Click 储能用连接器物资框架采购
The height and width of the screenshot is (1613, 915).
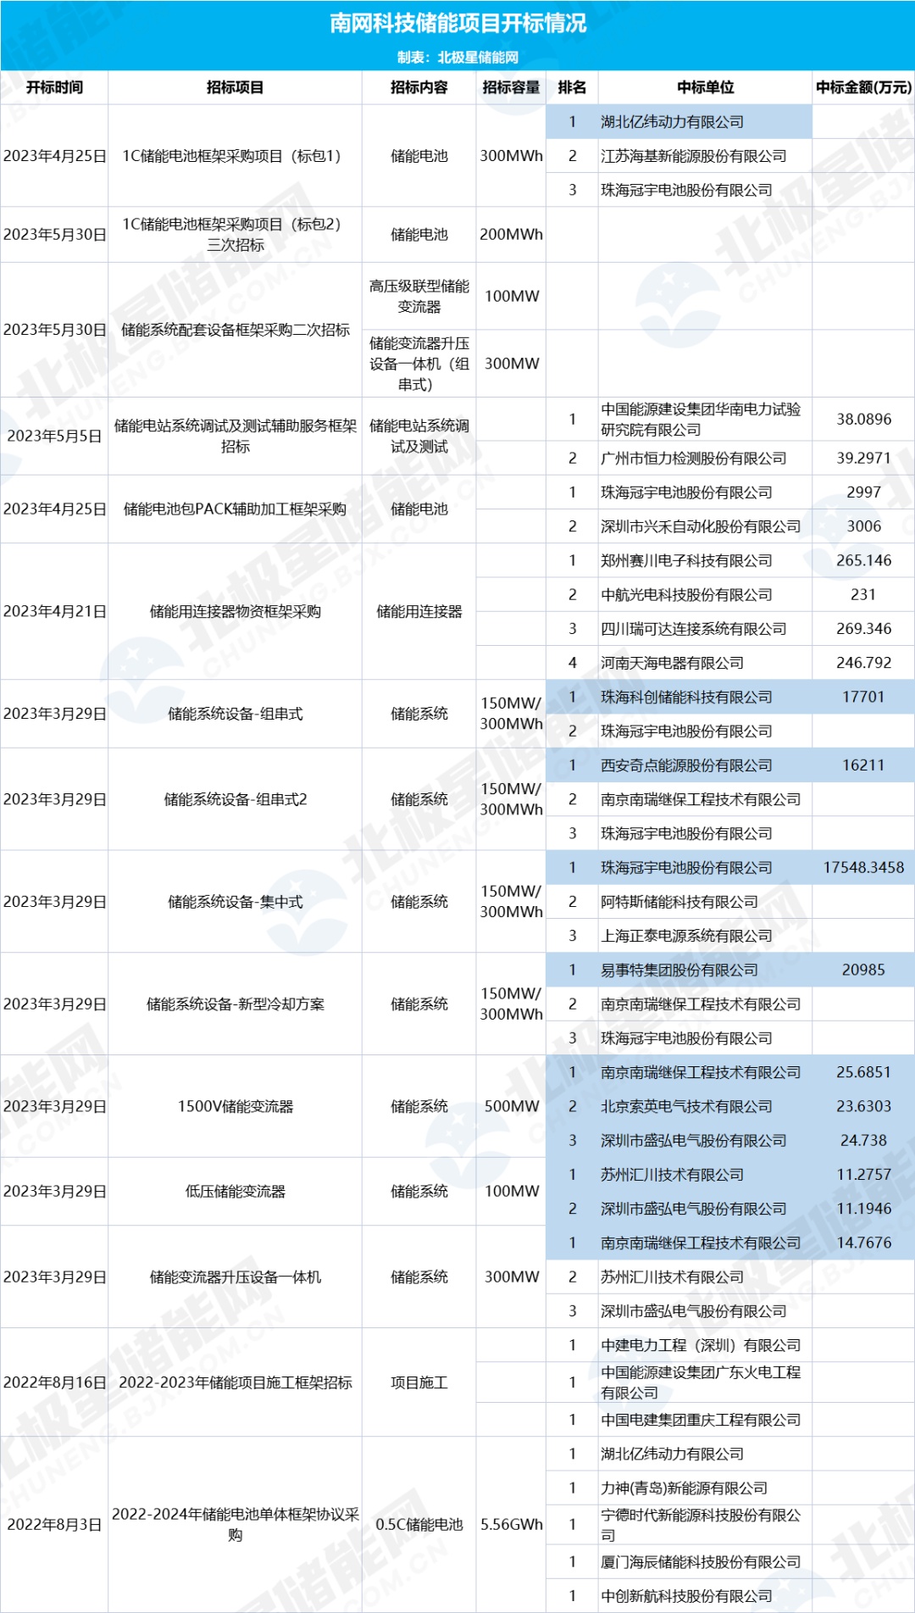[235, 612]
